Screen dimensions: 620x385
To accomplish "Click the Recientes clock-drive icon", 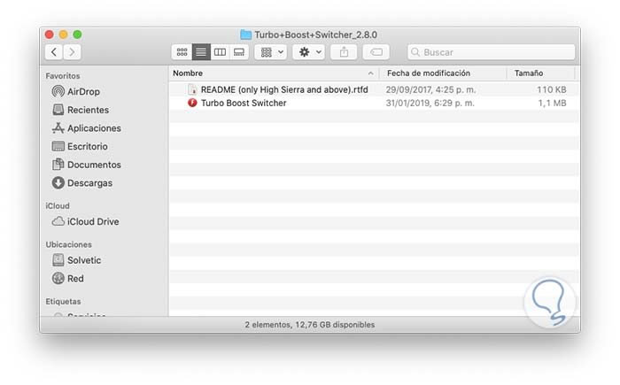I will (58, 110).
